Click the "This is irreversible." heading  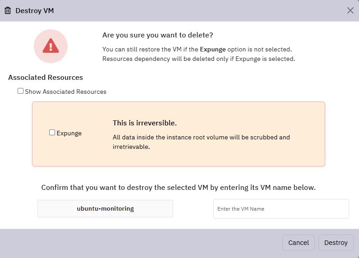145,123
